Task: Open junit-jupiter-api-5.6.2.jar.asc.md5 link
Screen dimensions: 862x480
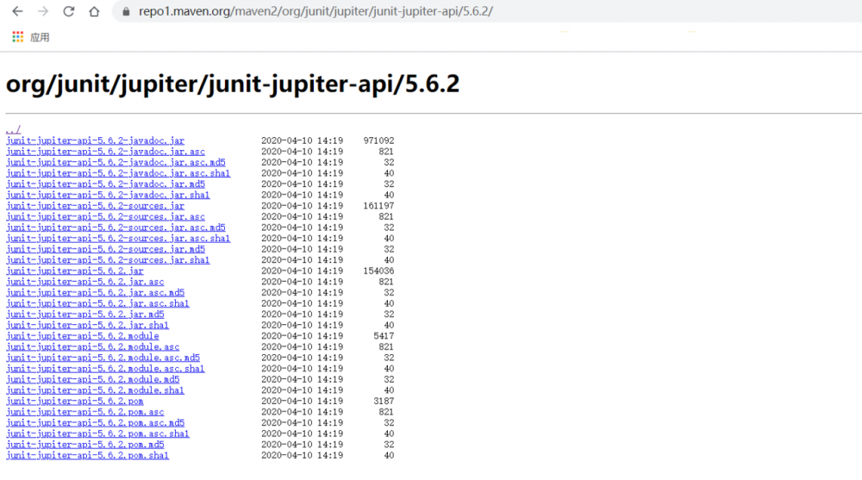Action: (x=95, y=292)
